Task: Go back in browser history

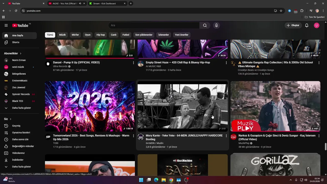Action: click(4, 11)
